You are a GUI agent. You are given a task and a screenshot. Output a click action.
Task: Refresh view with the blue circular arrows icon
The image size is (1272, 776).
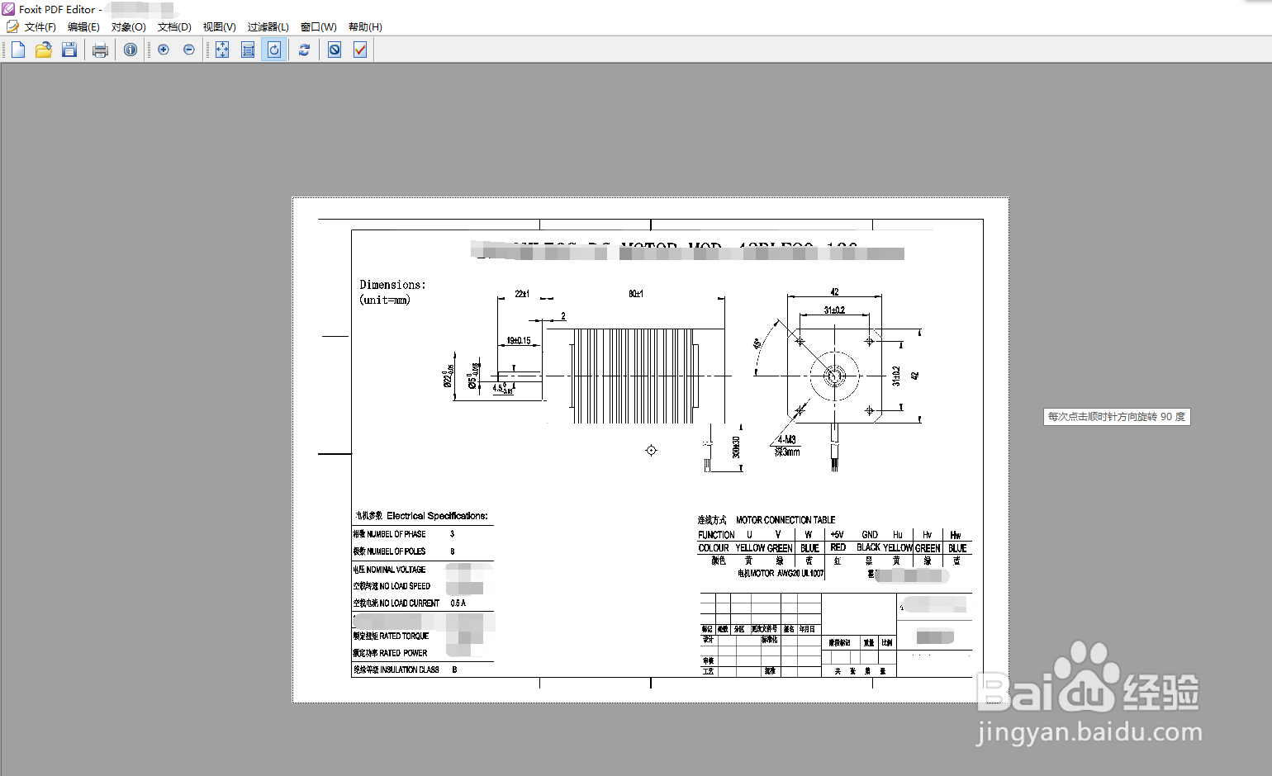304,50
